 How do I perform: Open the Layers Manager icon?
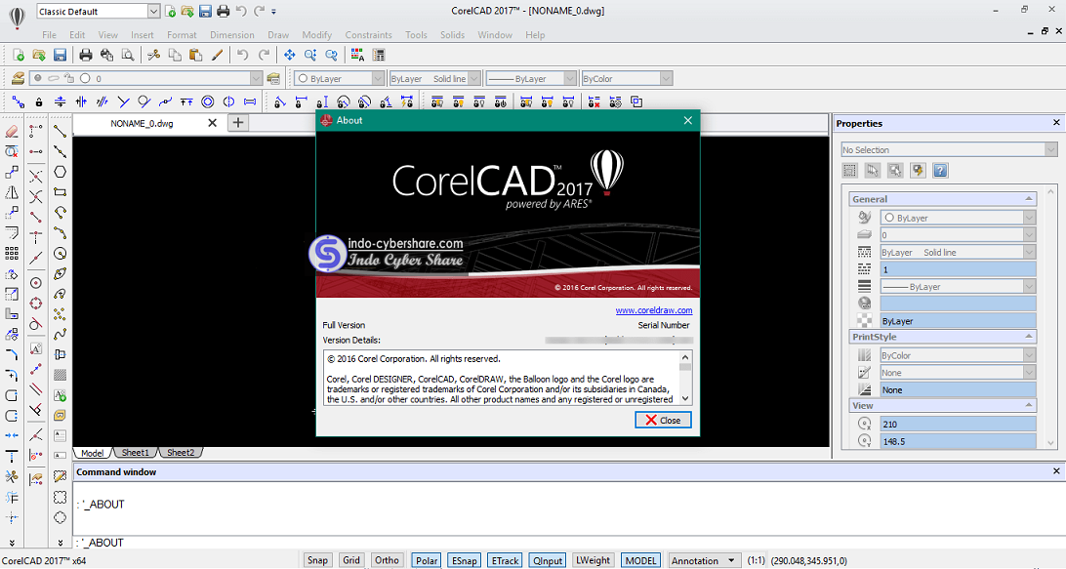click(18, 78)
